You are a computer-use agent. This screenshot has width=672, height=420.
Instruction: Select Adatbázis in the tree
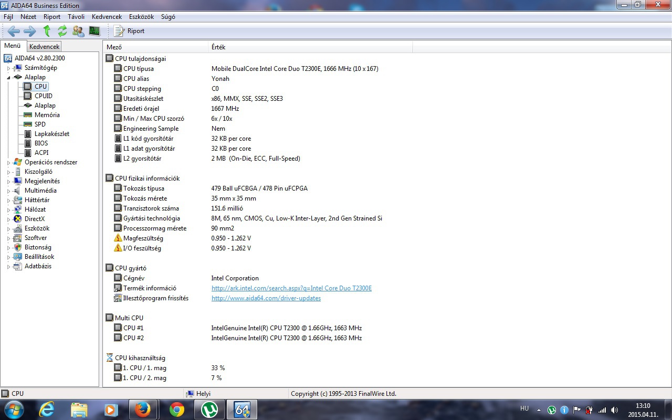(38, 266)
